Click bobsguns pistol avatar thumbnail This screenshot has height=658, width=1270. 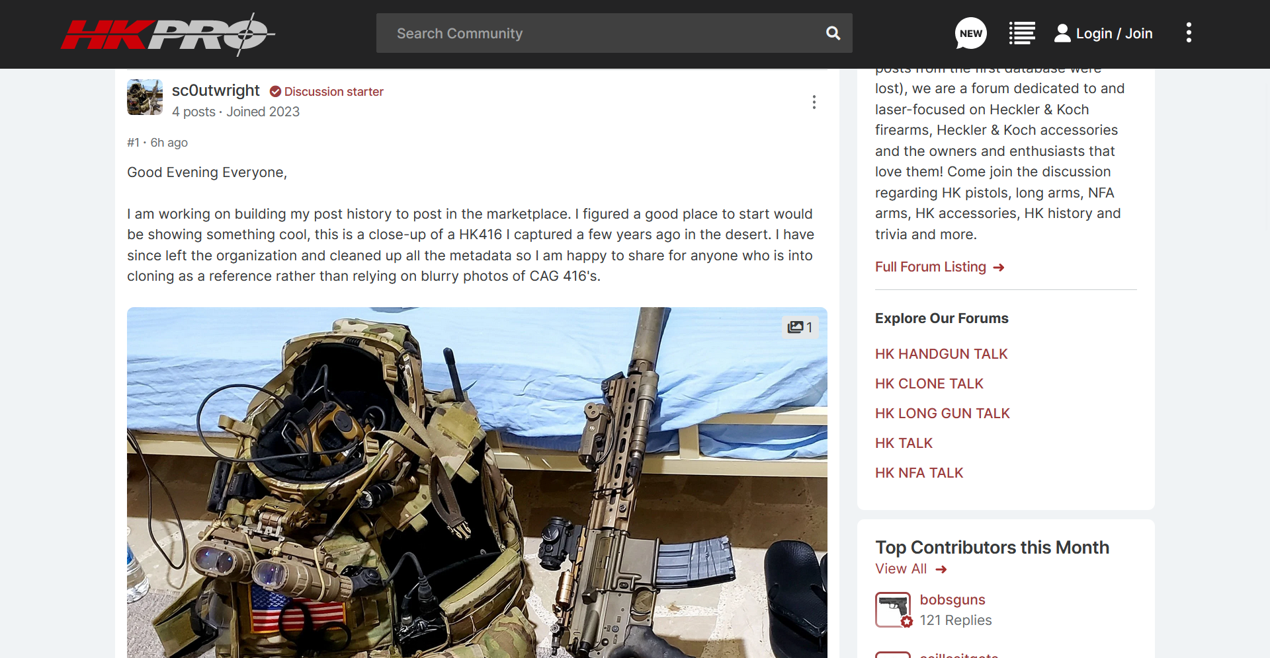tap(893, 609)
